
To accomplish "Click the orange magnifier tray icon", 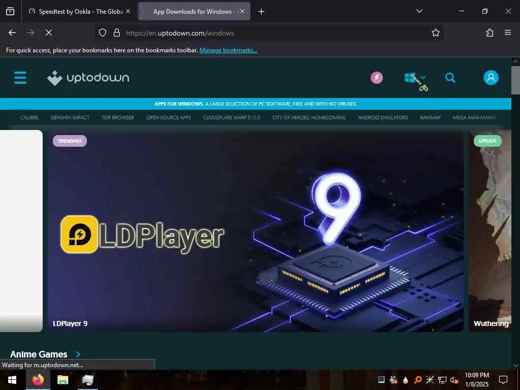I will (x=417, y=380).
